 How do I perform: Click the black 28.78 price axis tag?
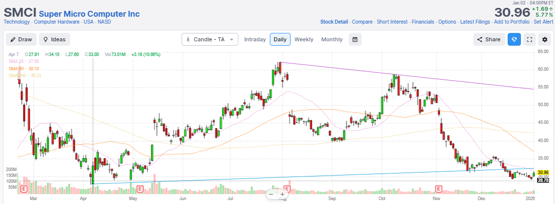pos(543,180)
